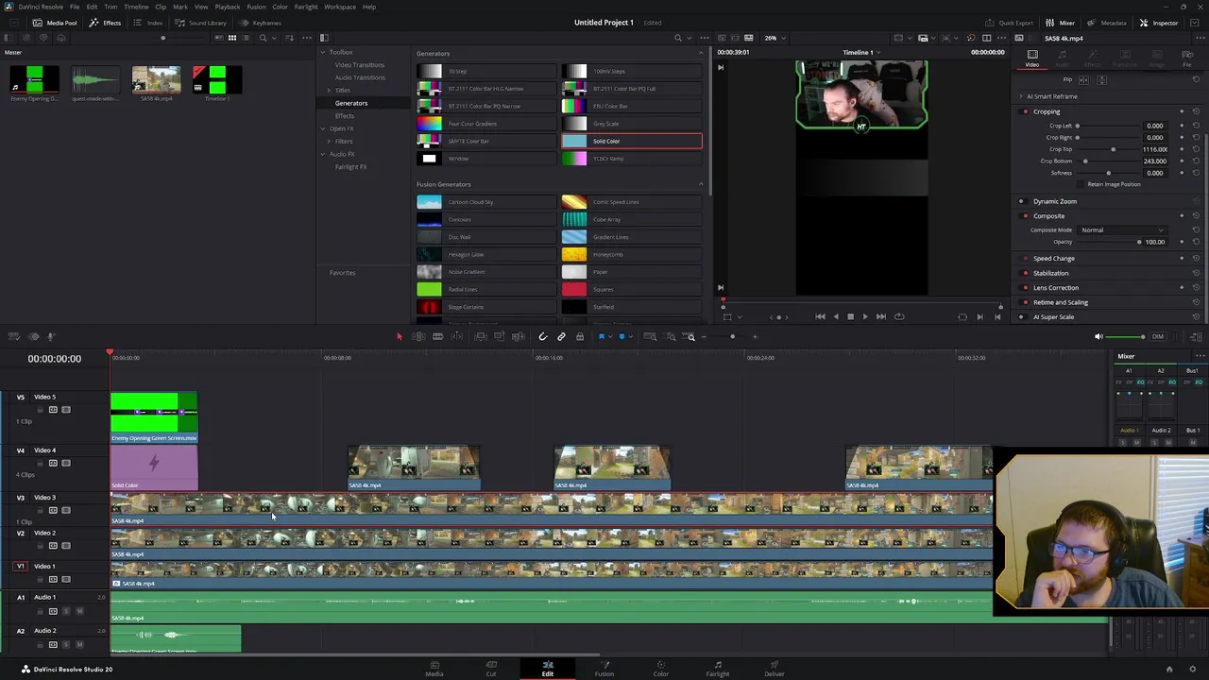
Task: Open the Sound Library panel
Action: [x=201, y=23]
